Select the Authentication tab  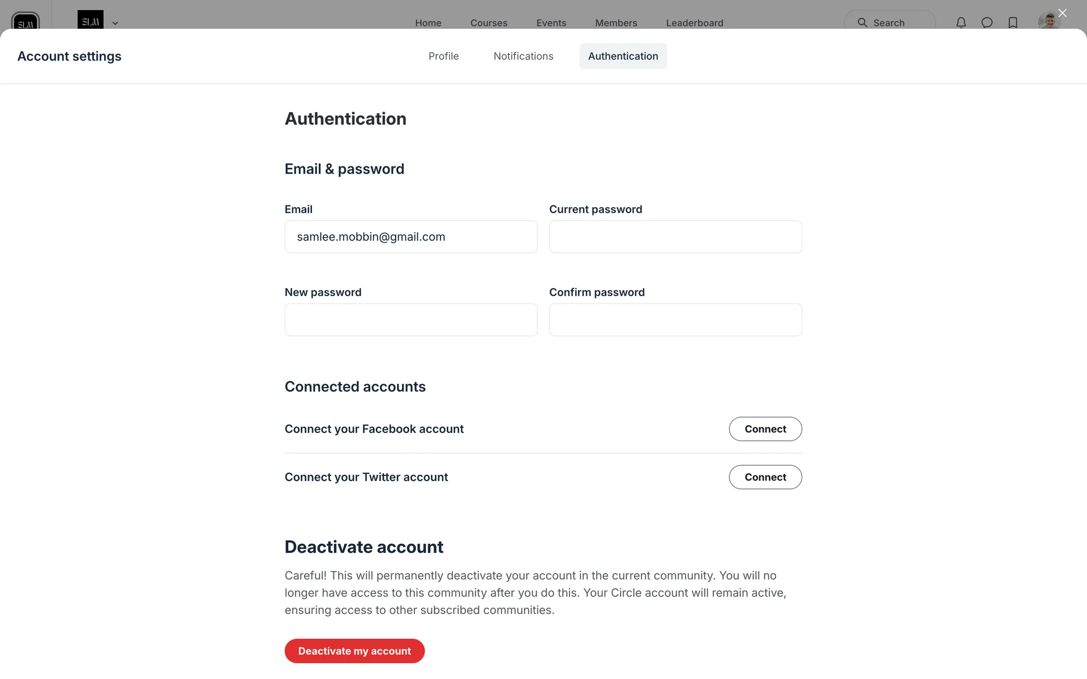click(x=623, y=56)
